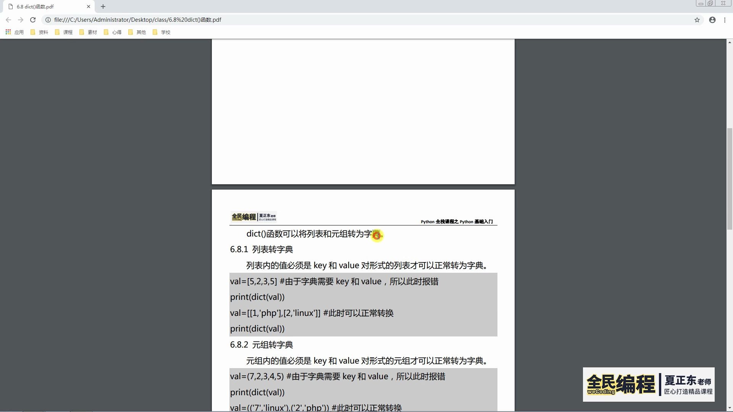Click the scrollbar down arrow
This screenshot has width=733, height=412.
coord(730,408)
